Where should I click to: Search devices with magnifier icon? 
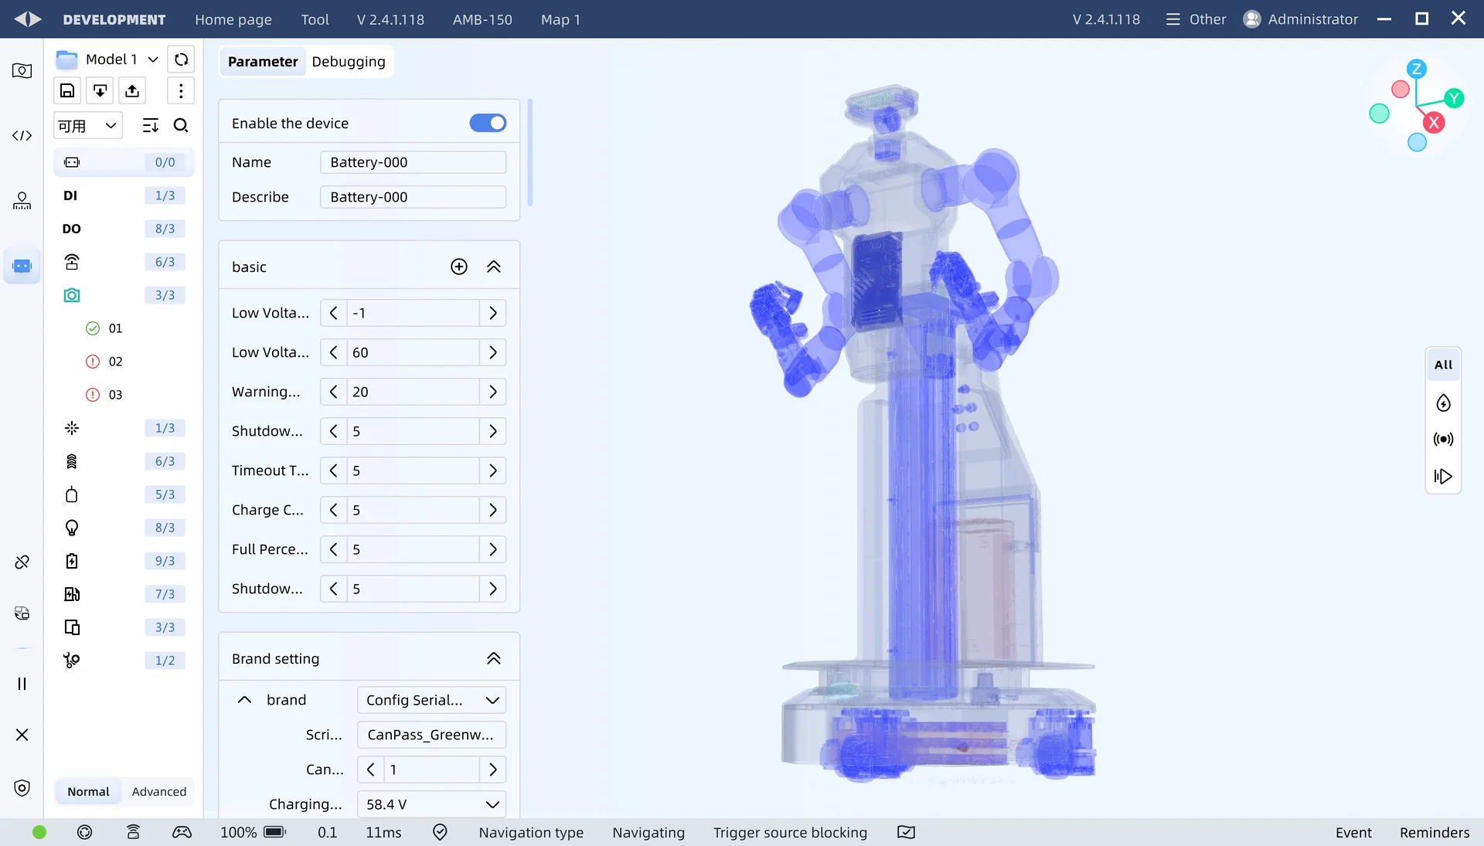181,125
